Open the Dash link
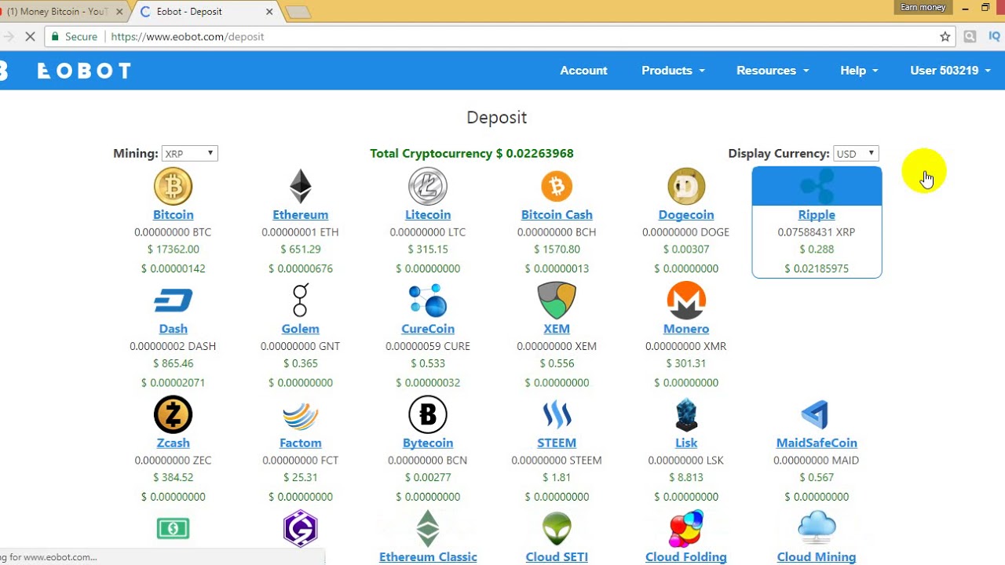 point(173,329)
